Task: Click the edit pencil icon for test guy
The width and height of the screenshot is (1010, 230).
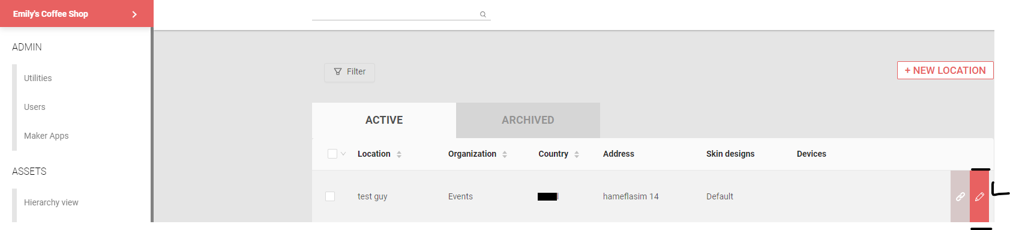Action: point(979,196)
